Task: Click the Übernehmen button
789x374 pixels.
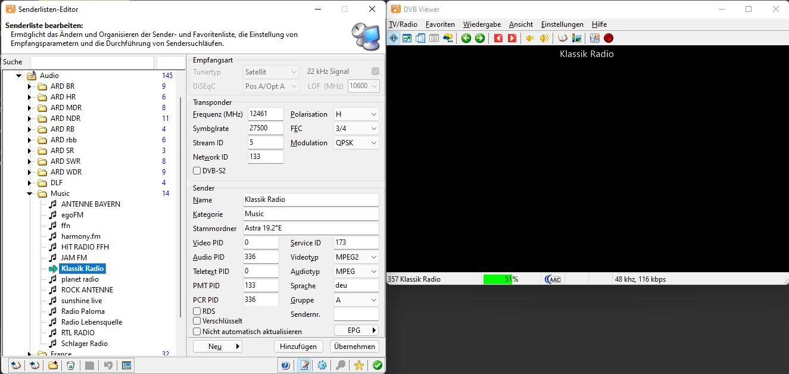Action: tap(354, 347)
